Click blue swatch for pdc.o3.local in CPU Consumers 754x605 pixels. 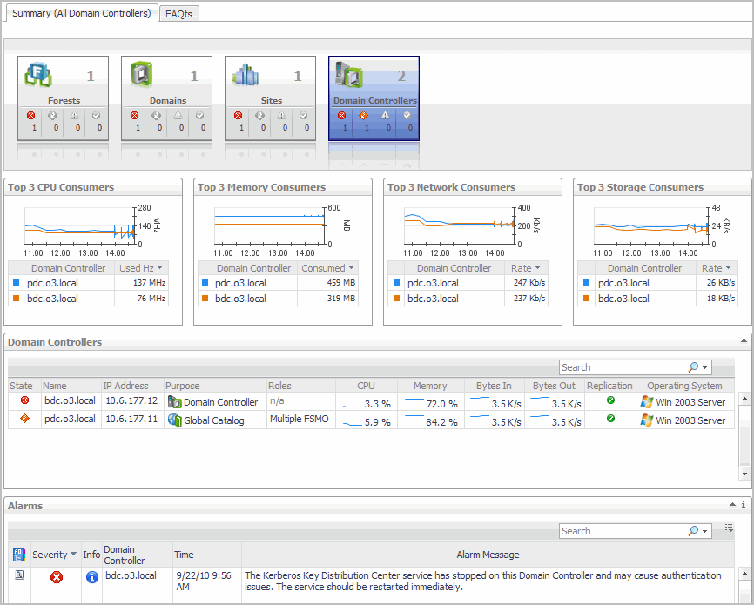click(15, 283)
